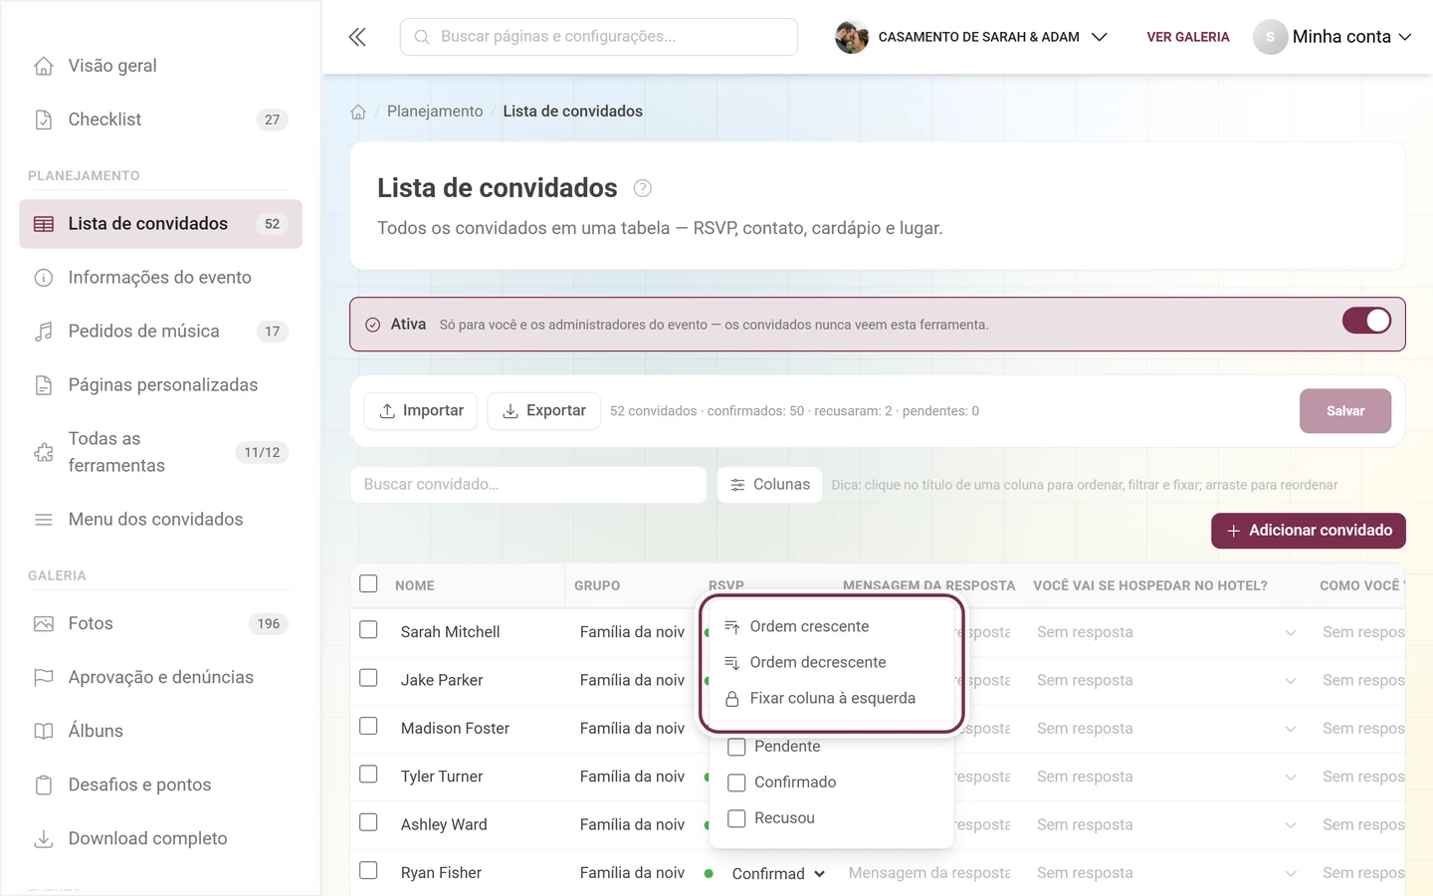1433x896 pixels.
Task: Open Lista de convidados in the sidebar
Action: coord(160,224)
